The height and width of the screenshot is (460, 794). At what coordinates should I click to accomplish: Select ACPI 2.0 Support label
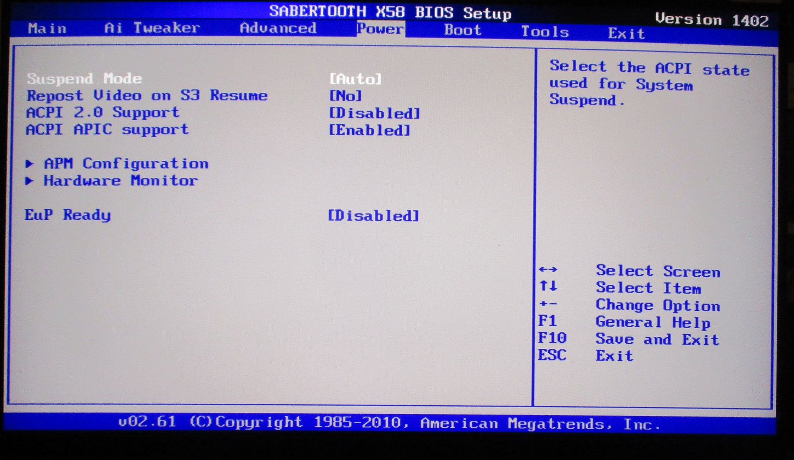(103, 112)
